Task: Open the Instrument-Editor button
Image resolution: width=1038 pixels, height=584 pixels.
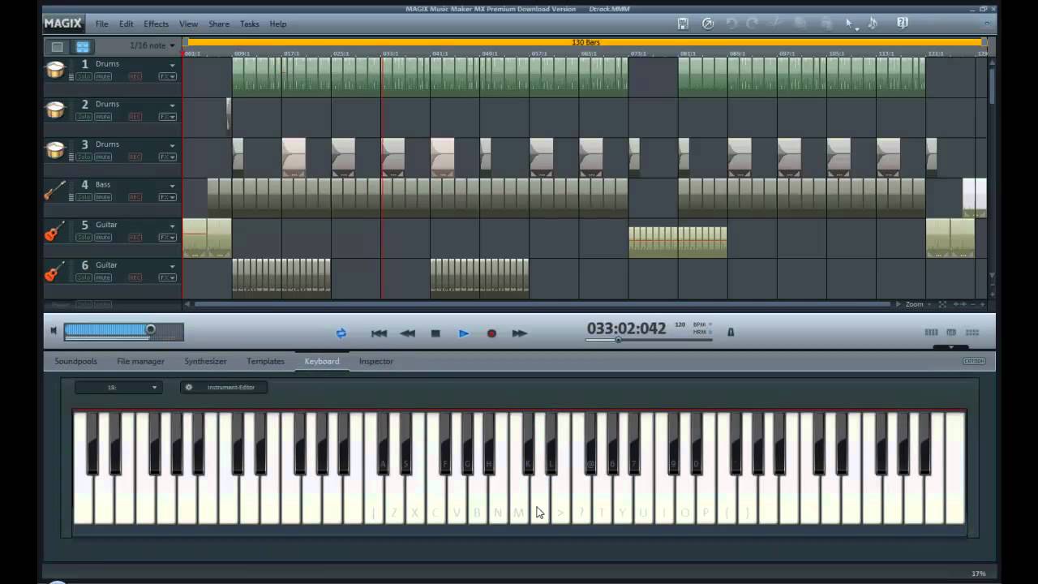Action: (224, 387)
